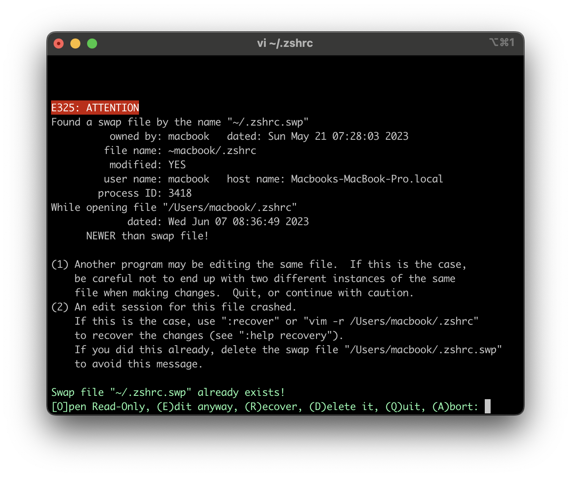Click the vi ~/.zshrc title bar
Viewport: 571px width, 477px height.
click(285, 43)
